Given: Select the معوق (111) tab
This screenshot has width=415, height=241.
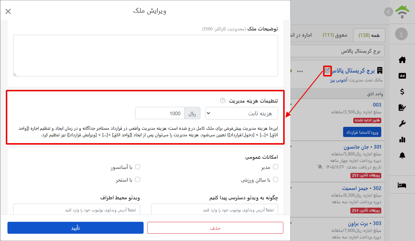Looking at the screenshot, I should pyautogui.click(x=335, y=35).
